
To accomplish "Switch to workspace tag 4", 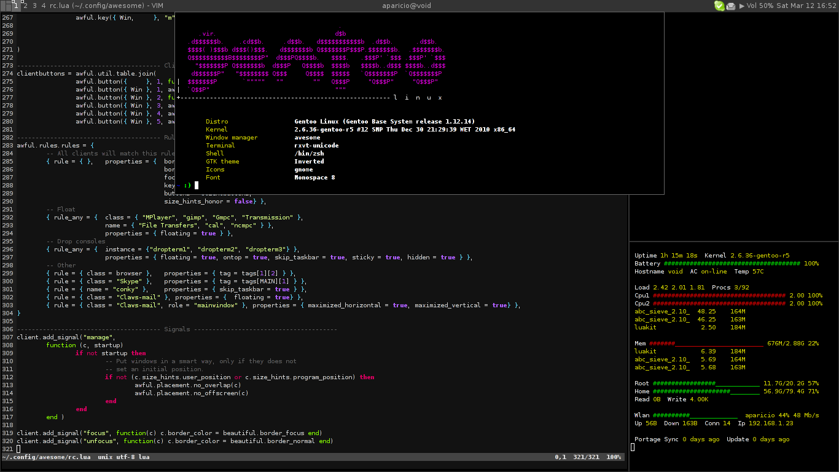I will click(x=44, y=6).
